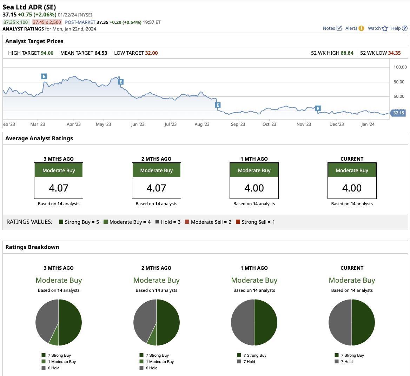Viewport: 410px width, 376px height.
Task: Click the Watch star icon
Action: [x=385, y=28]
